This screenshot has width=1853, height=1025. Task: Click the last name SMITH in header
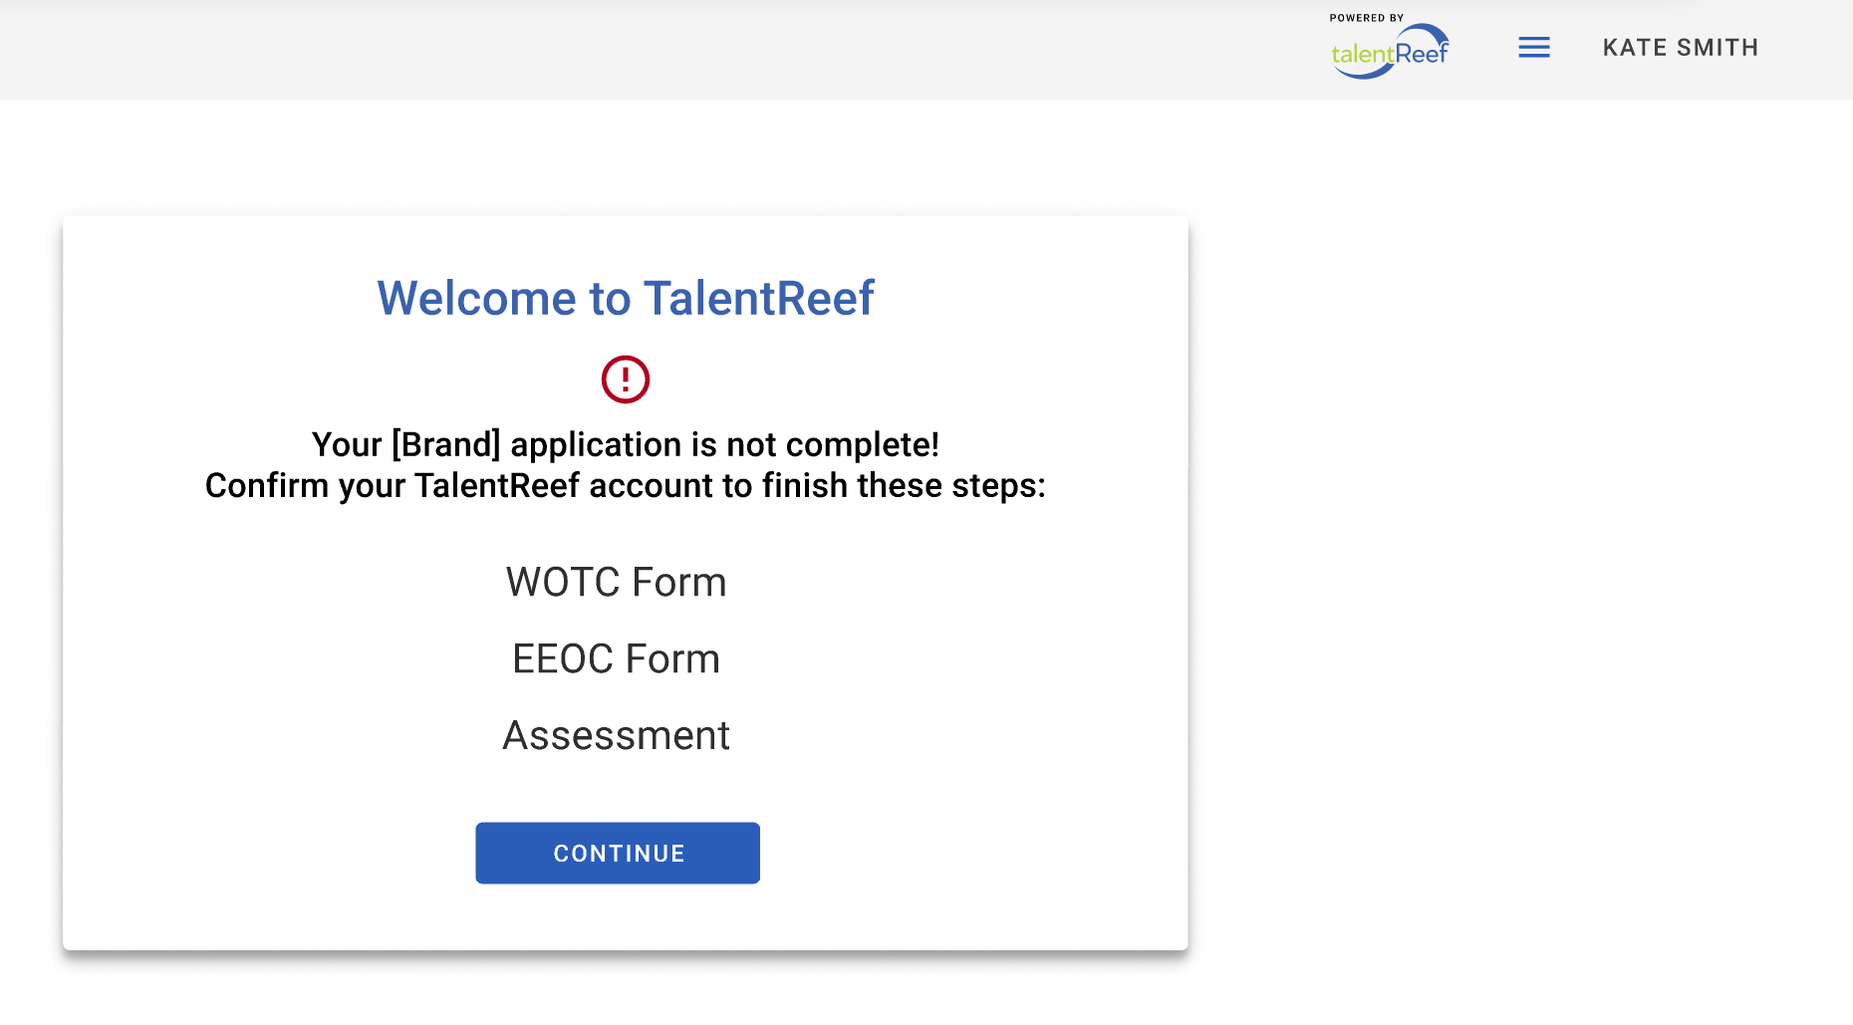point(1718,48)
